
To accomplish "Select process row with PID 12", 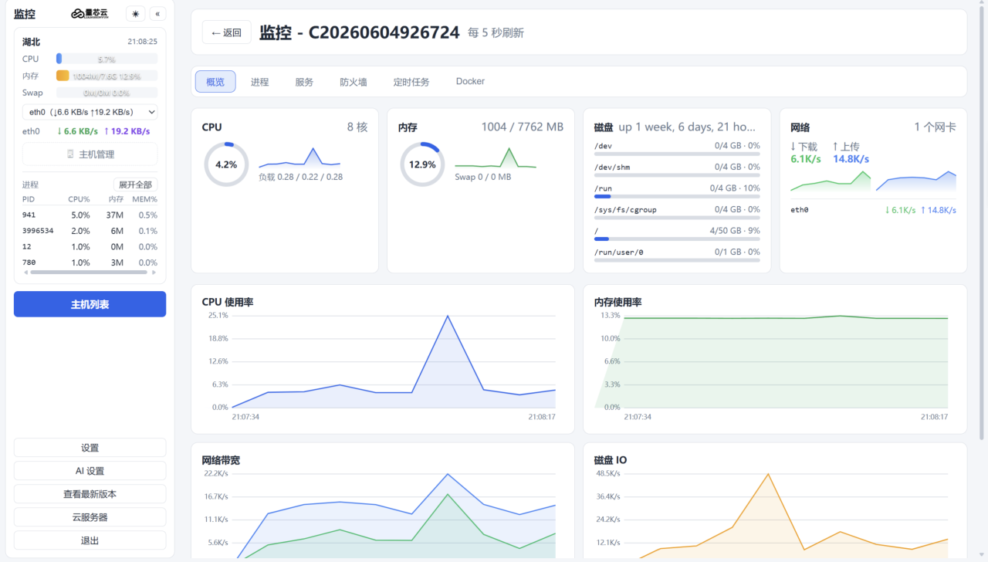I will pos(90,247).
